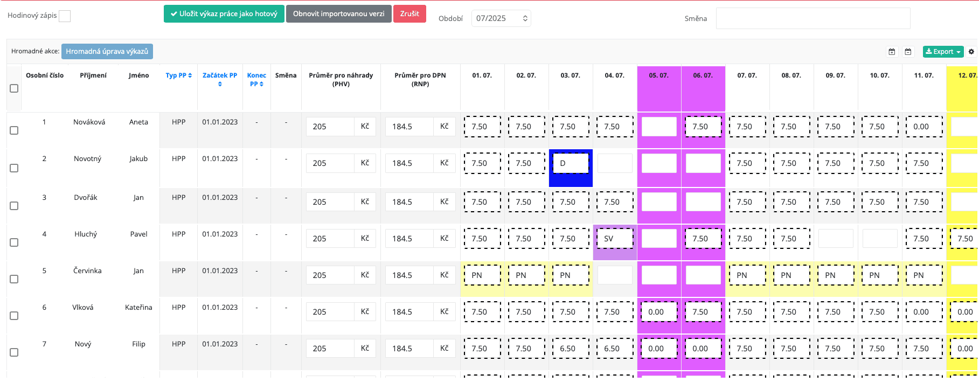Click Nováková's 7.50 cell on 06. 07.

pyautogui.click(x=703, y=127)
